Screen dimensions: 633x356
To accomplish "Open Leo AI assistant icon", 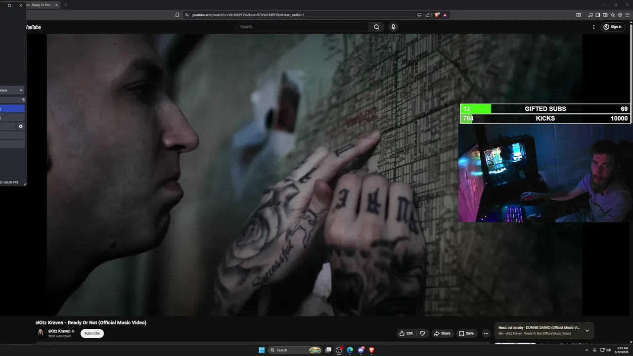I will click(x=613, y=15).
